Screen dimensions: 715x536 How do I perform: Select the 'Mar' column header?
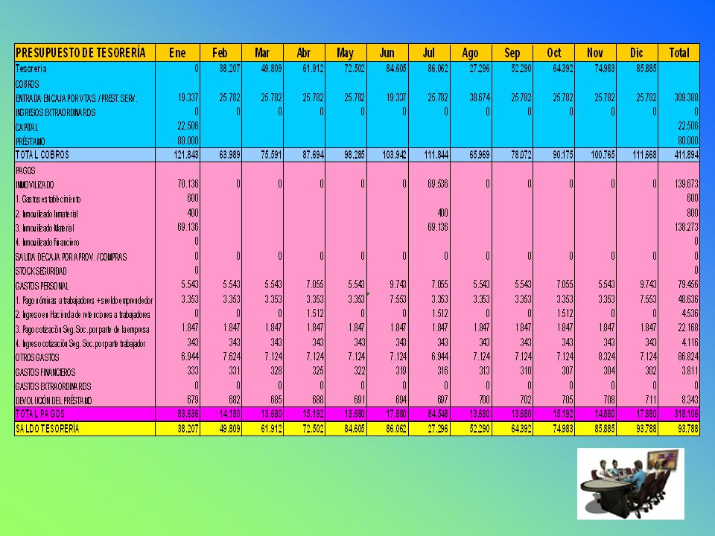(262, 53)
